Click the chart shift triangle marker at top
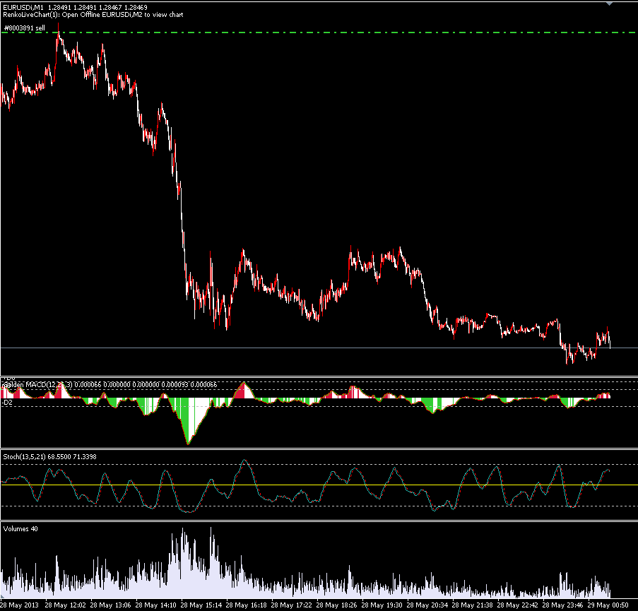Screen dimensions: 638x611 [x=609, y=4]
